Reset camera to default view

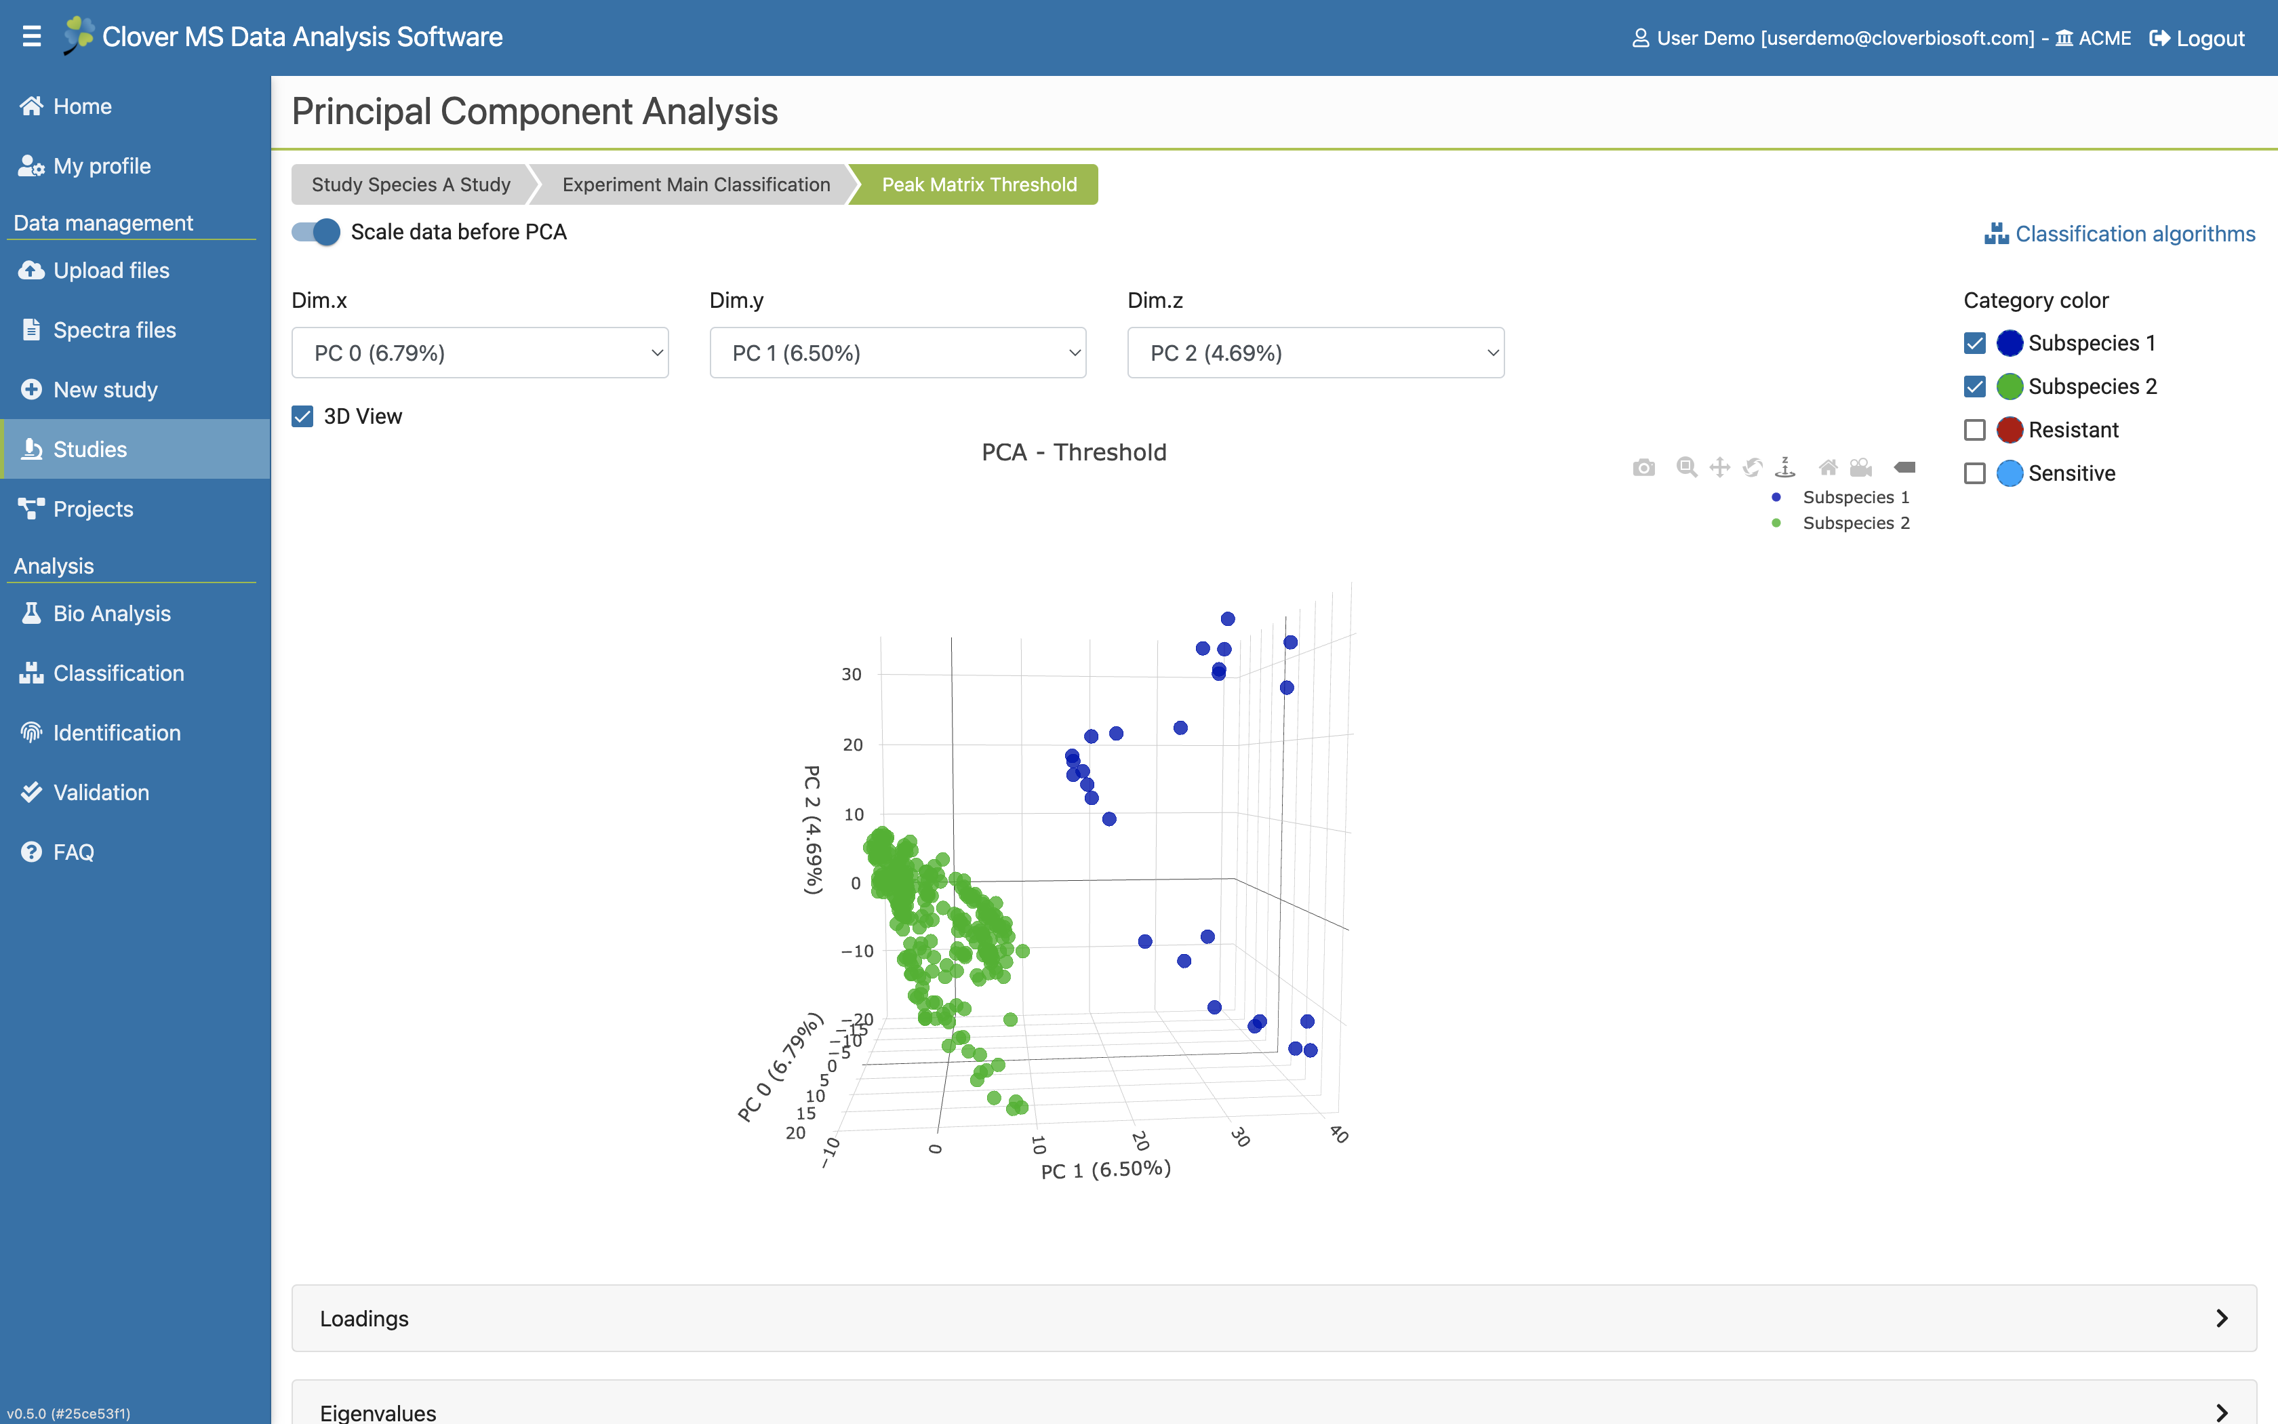1827,467
